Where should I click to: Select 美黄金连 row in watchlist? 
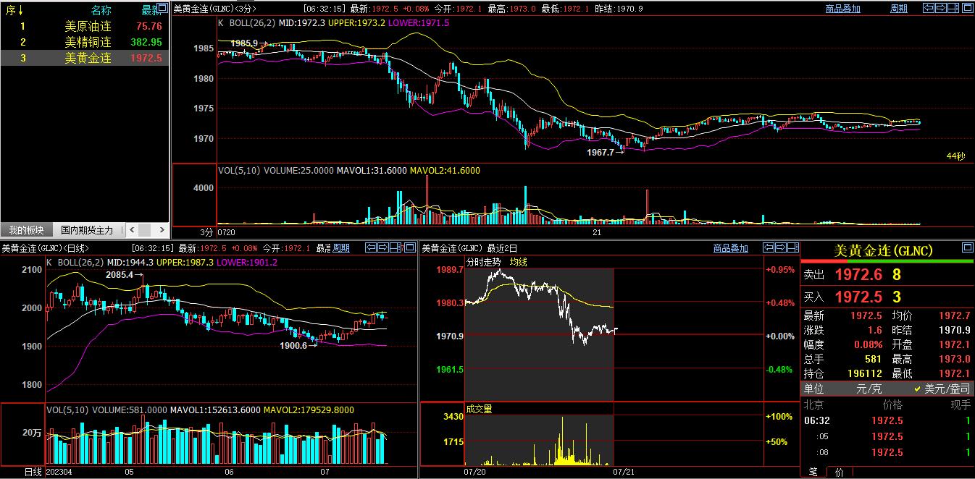[x=85, y=58]
